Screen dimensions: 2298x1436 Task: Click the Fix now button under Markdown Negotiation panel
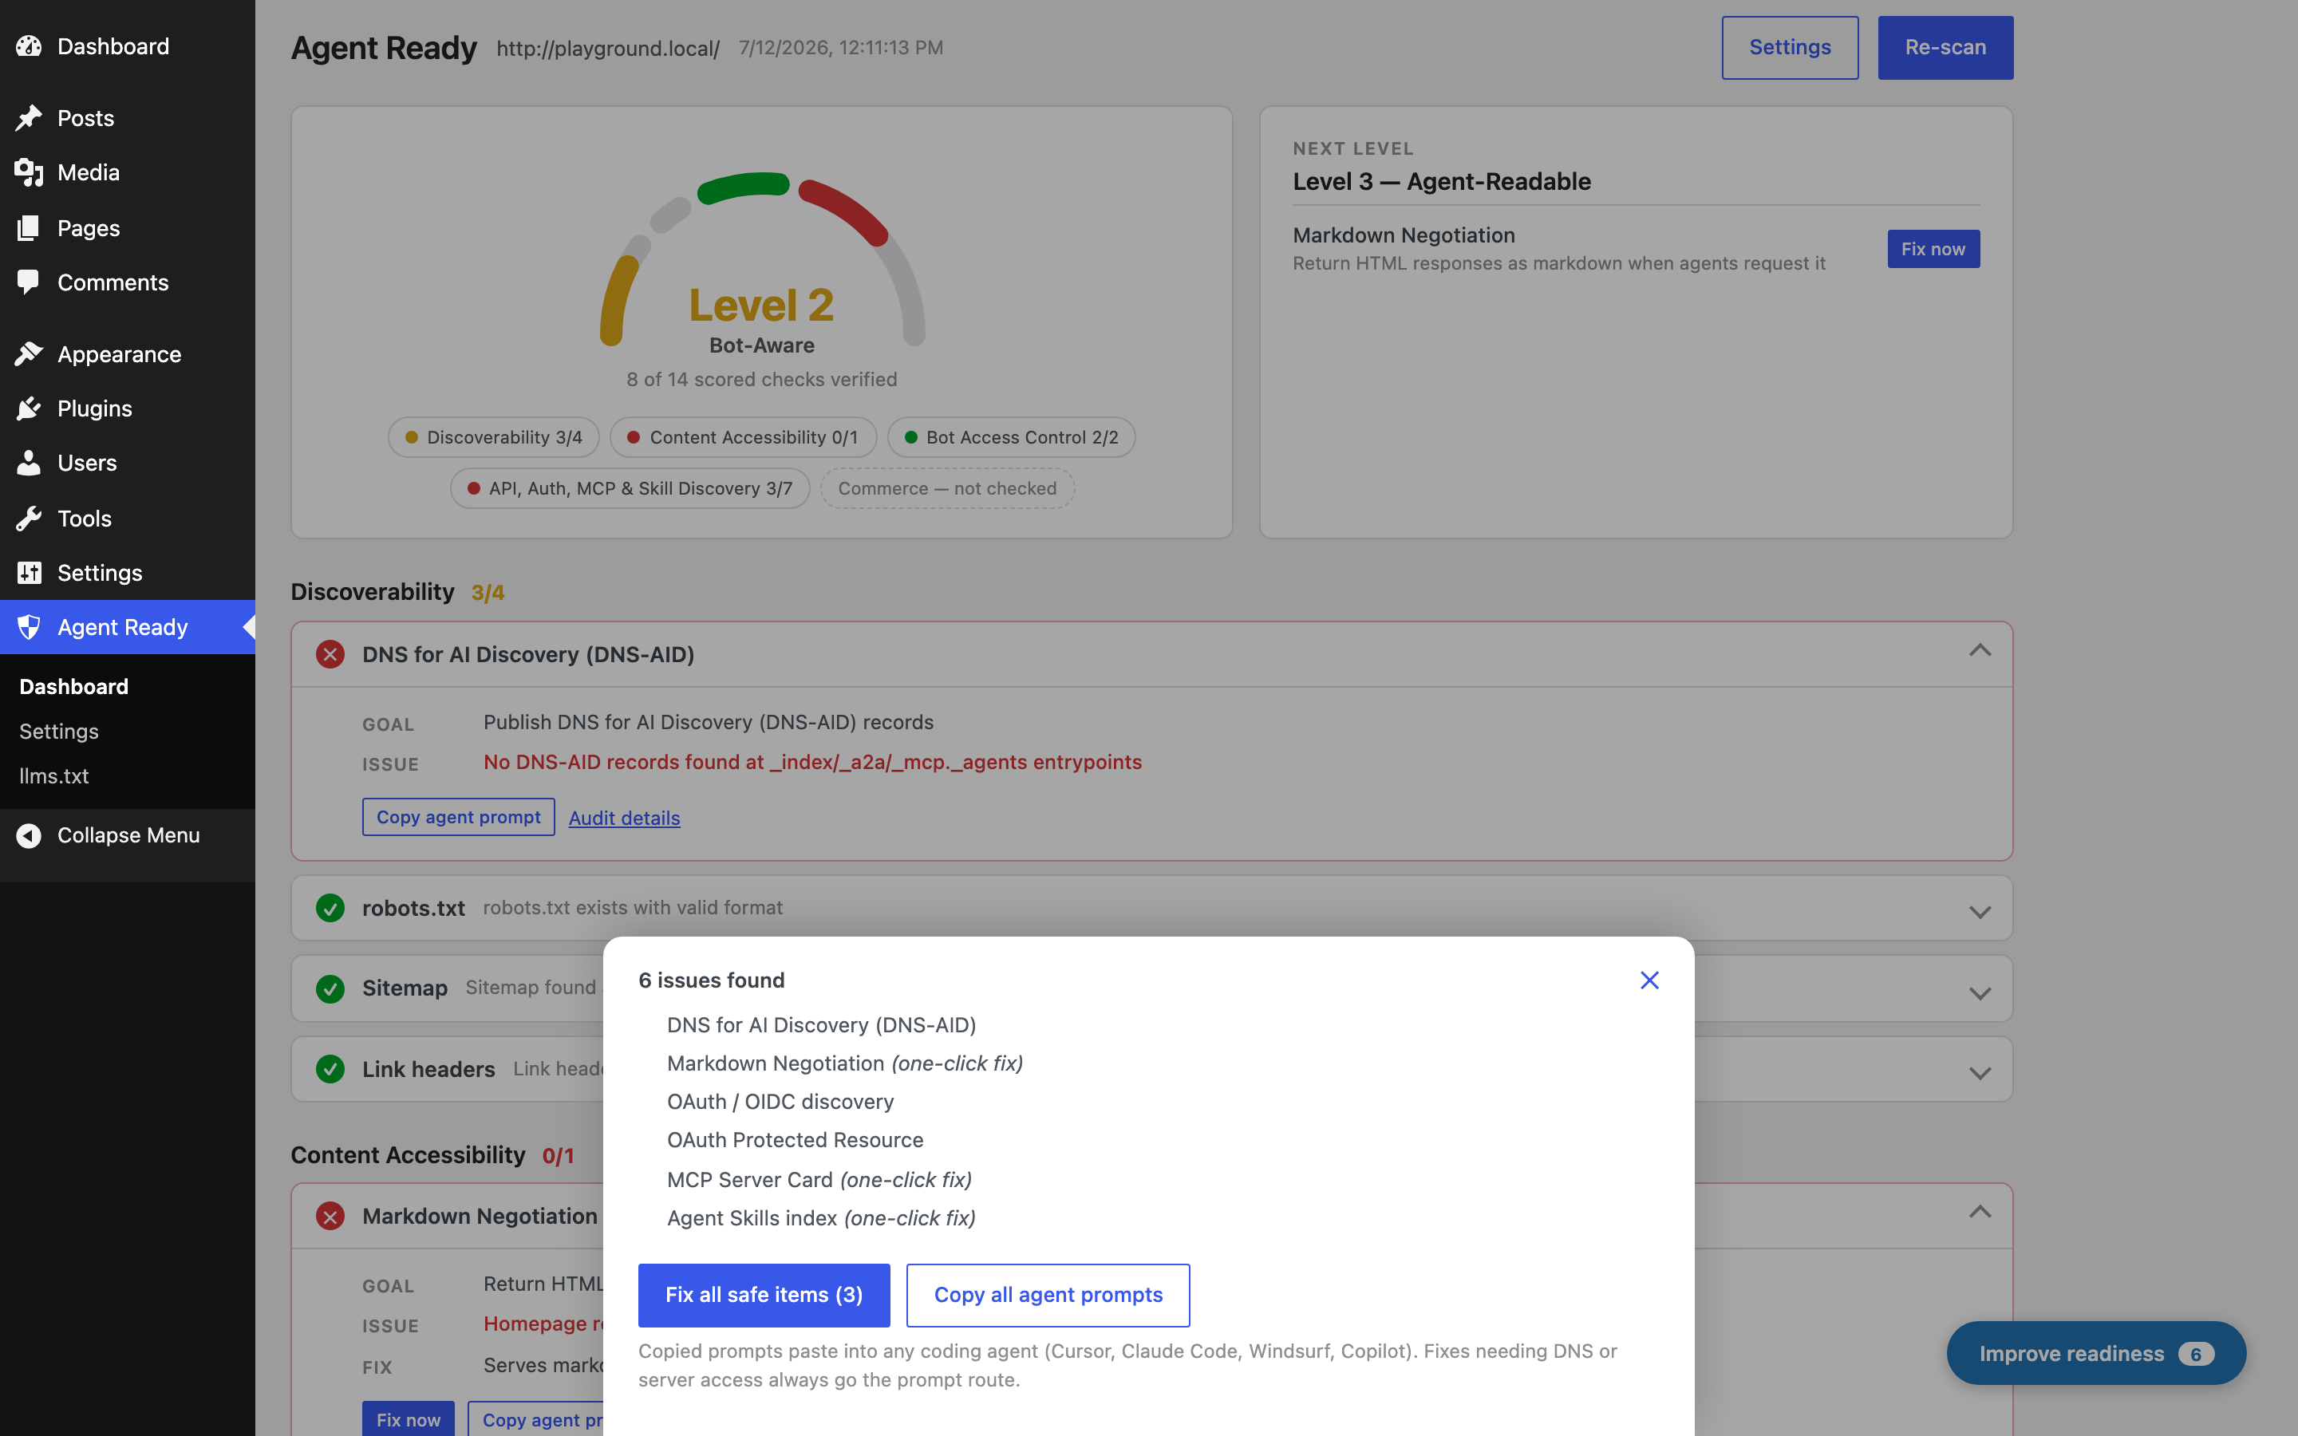pos(409,1419)
